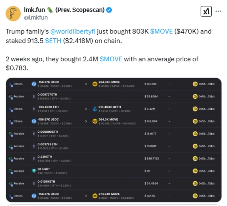
Task: Click Others label in 273.94K MOVE row
Action: click(18, 196)
